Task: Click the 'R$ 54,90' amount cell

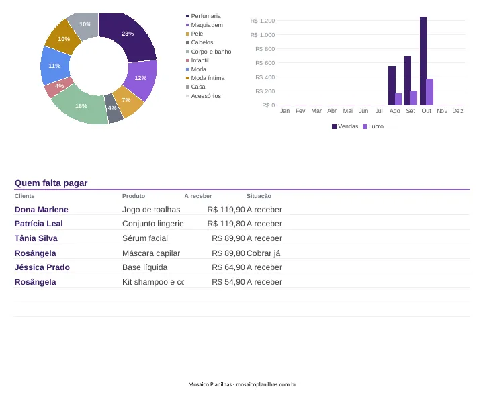Action: click(228, 282)
